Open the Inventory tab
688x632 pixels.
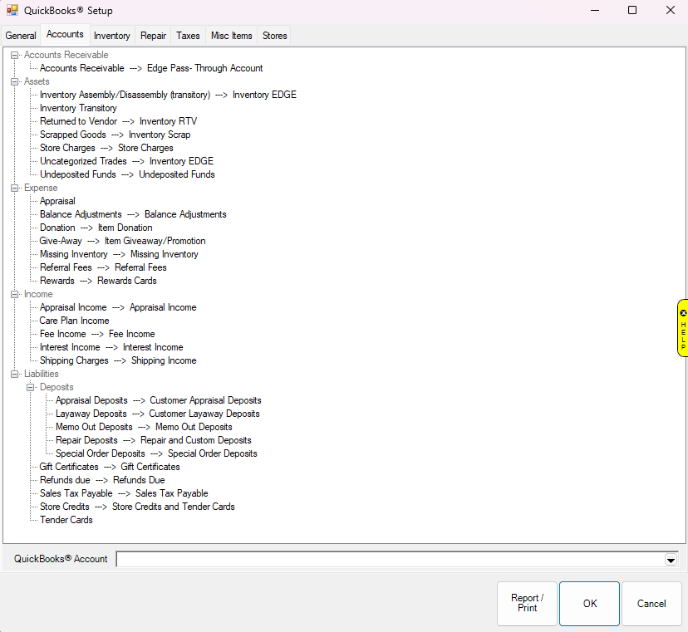[x=111, y=36]
